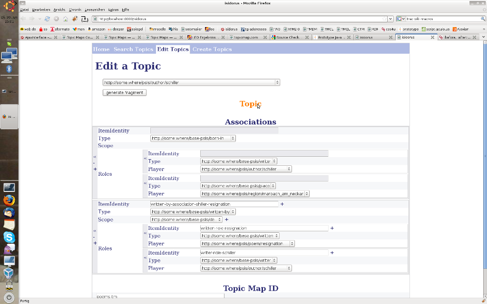Open the search engine selector dropdown

[401, 19]
